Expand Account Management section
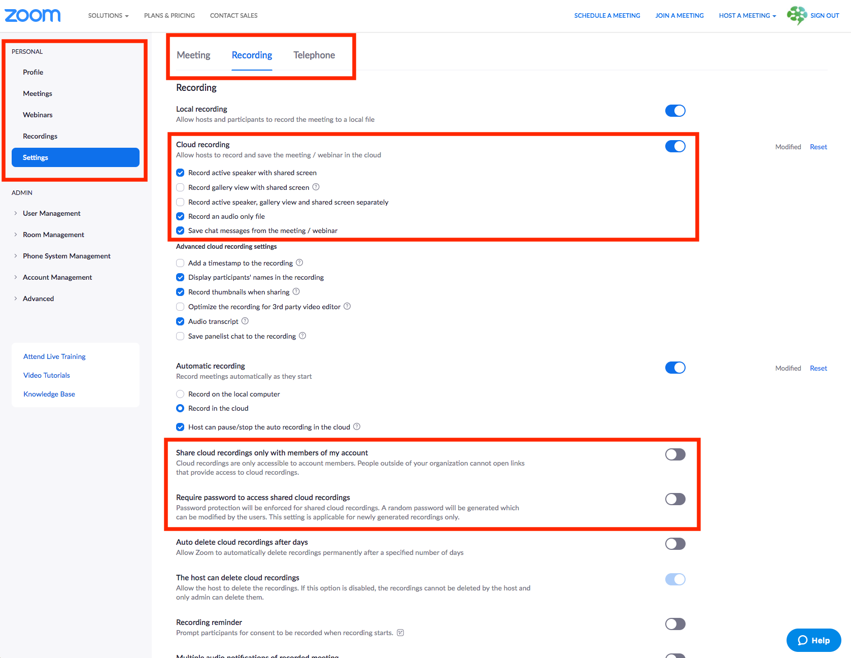Viewport: 851px width, 658px height. click(x=57, y=277)
